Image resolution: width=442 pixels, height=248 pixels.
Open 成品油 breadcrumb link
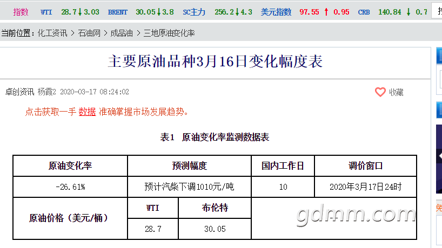coord(122,33)
